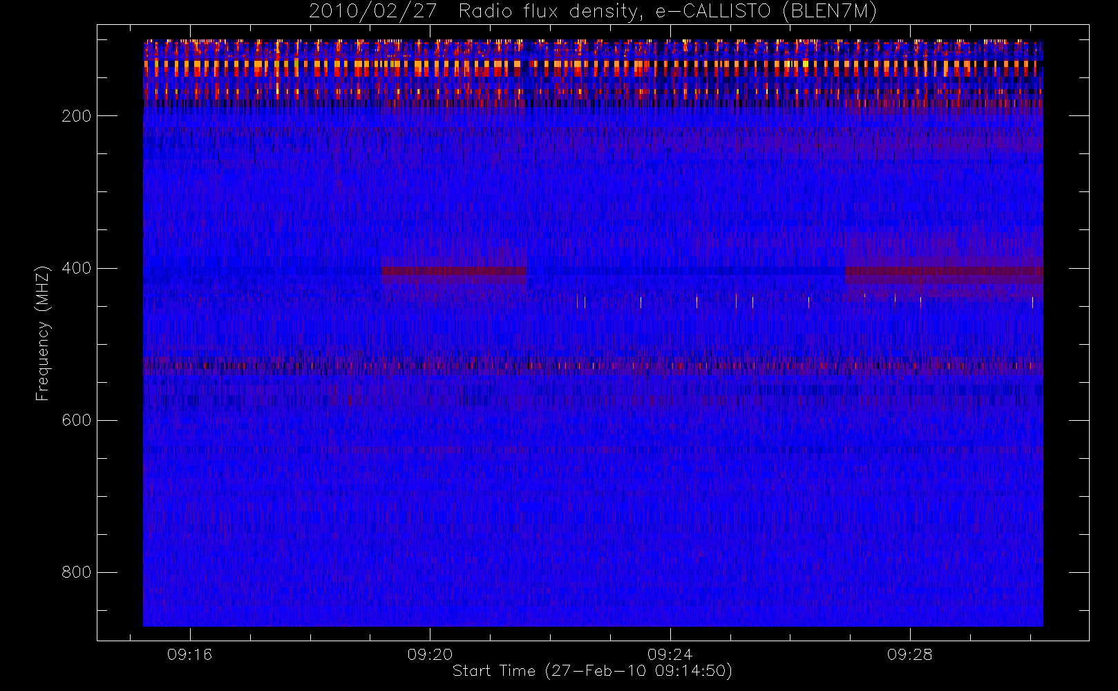The image size is (1118, 691).
Task: Click the 09:20 time tick label
Action: pos(430,654)
